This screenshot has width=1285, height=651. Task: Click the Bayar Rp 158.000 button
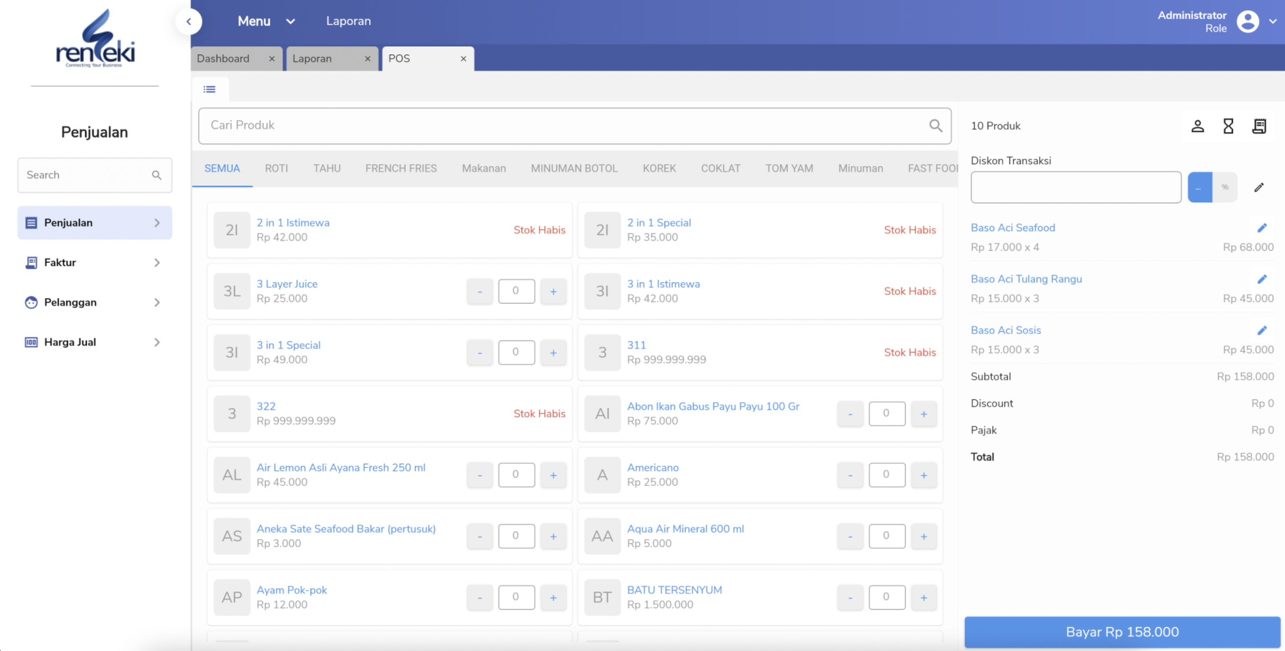coord(1122,632)
